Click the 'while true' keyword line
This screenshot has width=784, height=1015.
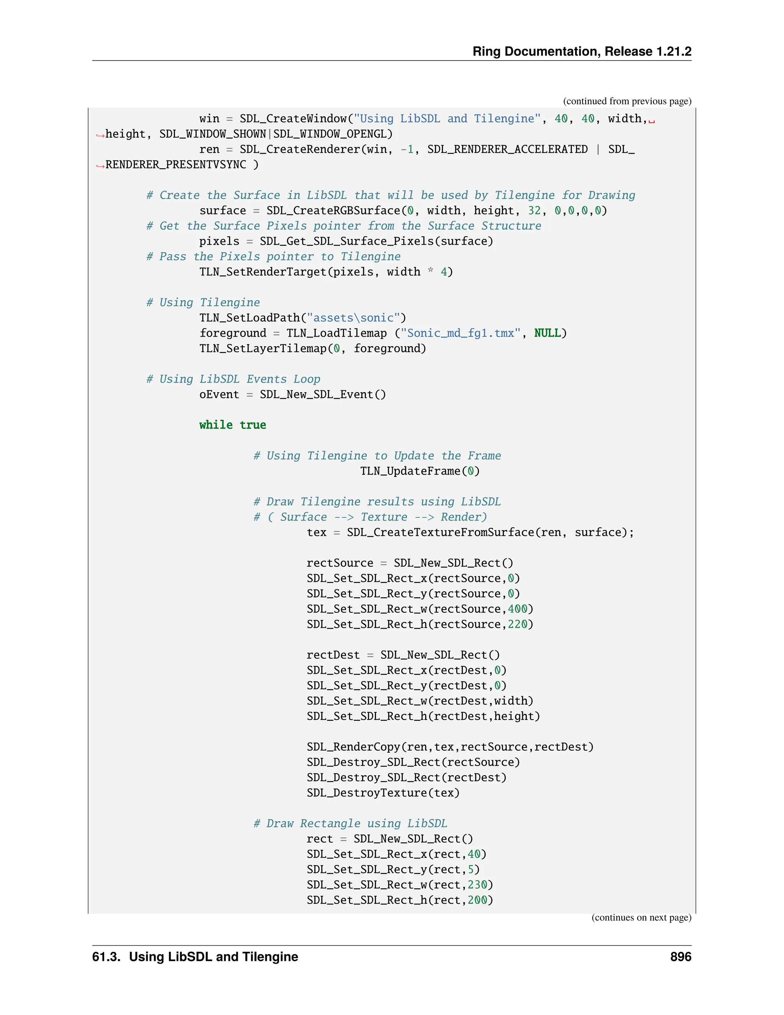pos(232,425)
